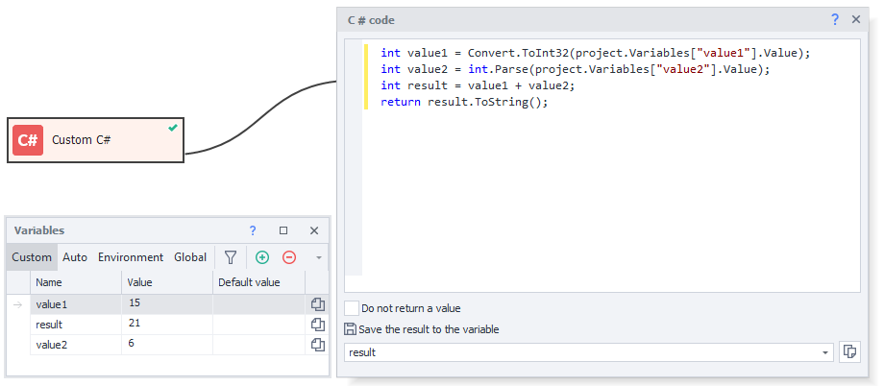Expand the result variable dropdown arrow
This screenshot has width=884, height=386.
[825, 353]
